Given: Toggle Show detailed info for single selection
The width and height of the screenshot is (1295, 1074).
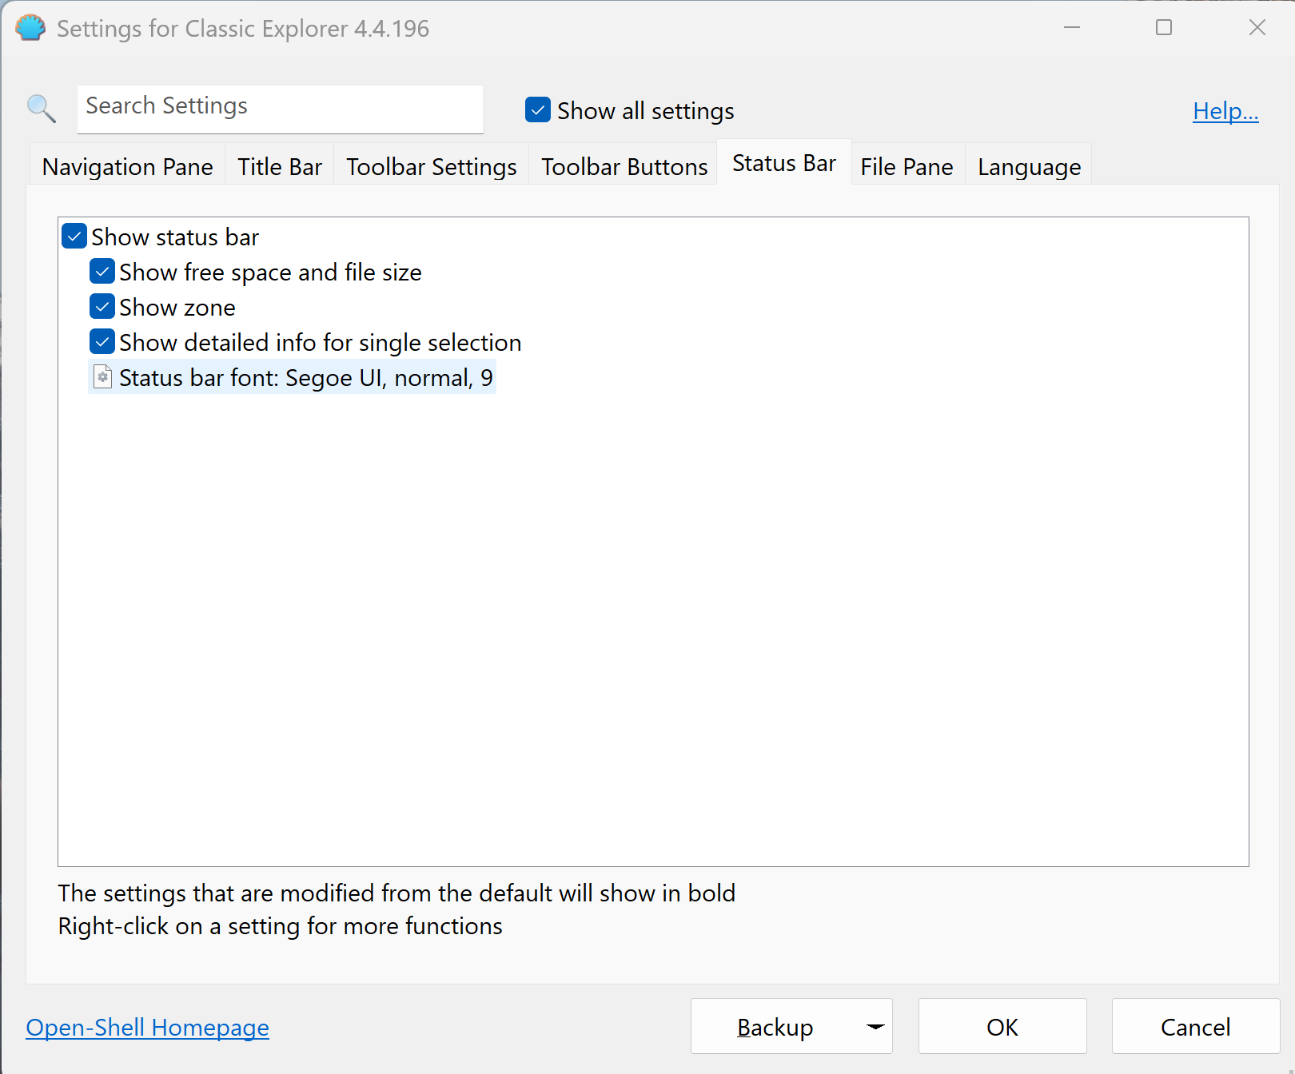Looking at the screenshot, I should (102, 342).
